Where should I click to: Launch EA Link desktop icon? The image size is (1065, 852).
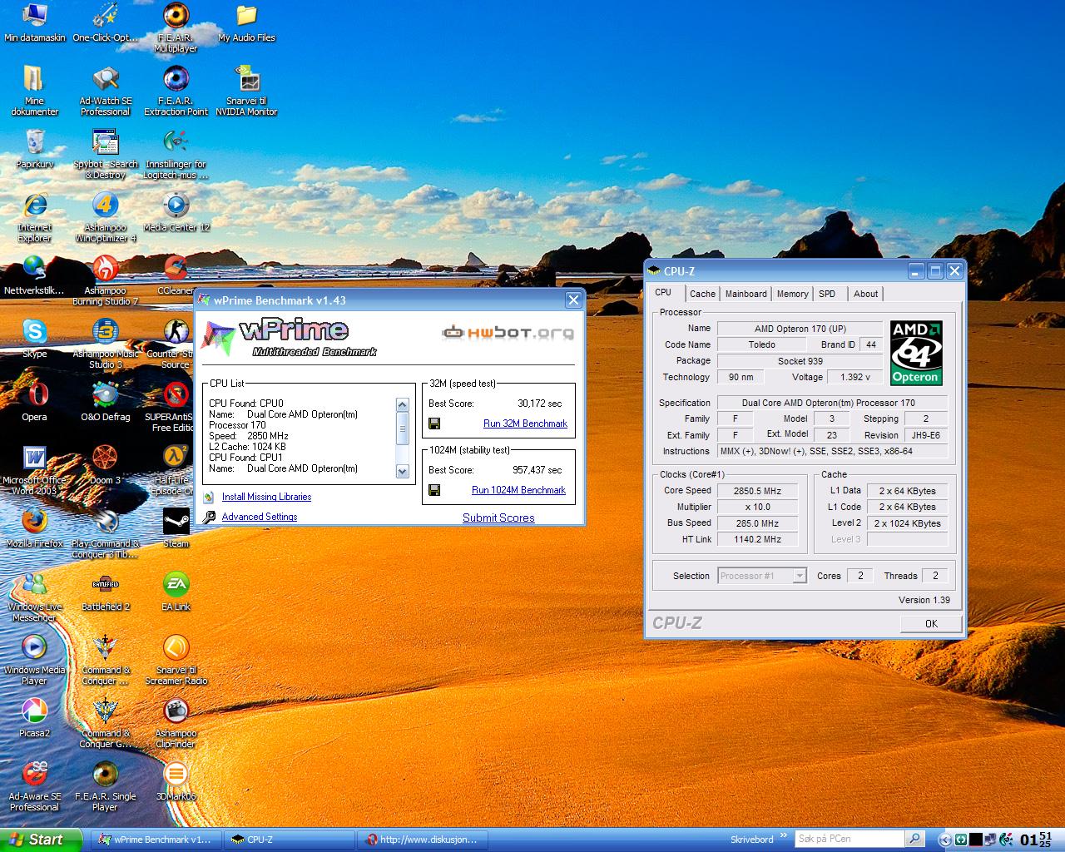point(176,585)
